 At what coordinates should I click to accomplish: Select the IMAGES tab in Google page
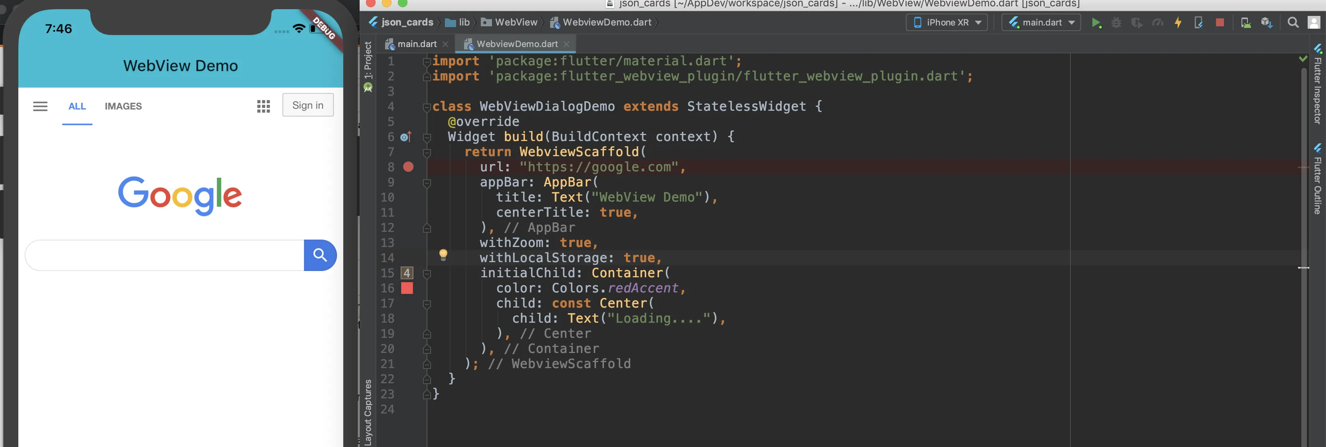point(123,106)
